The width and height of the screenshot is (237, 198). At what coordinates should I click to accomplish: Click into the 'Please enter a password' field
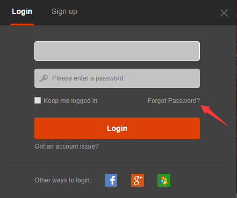[x=117, y=78]
